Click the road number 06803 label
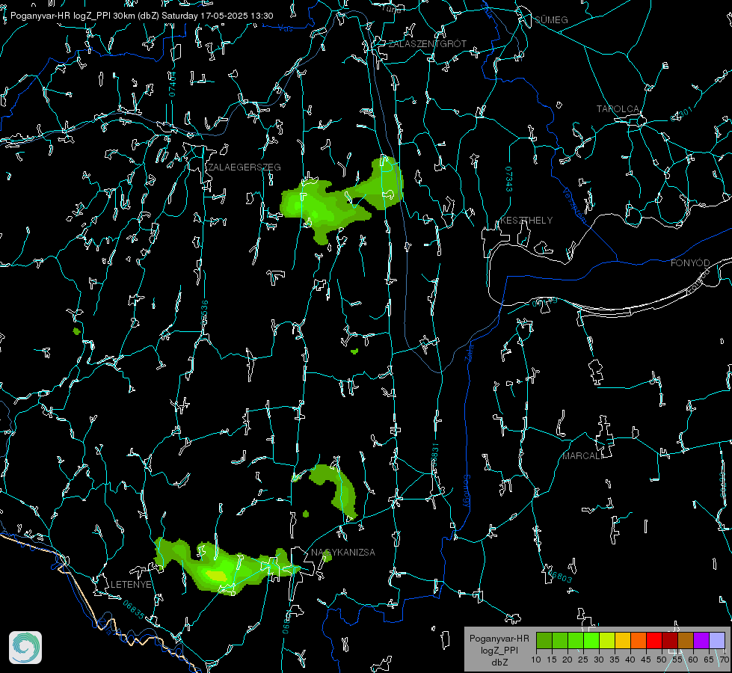The height and width of the screenshot is (673, 732). (559, 576)
